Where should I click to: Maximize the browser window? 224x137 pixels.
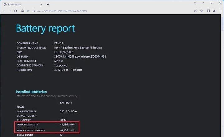[x=212, y=3]
